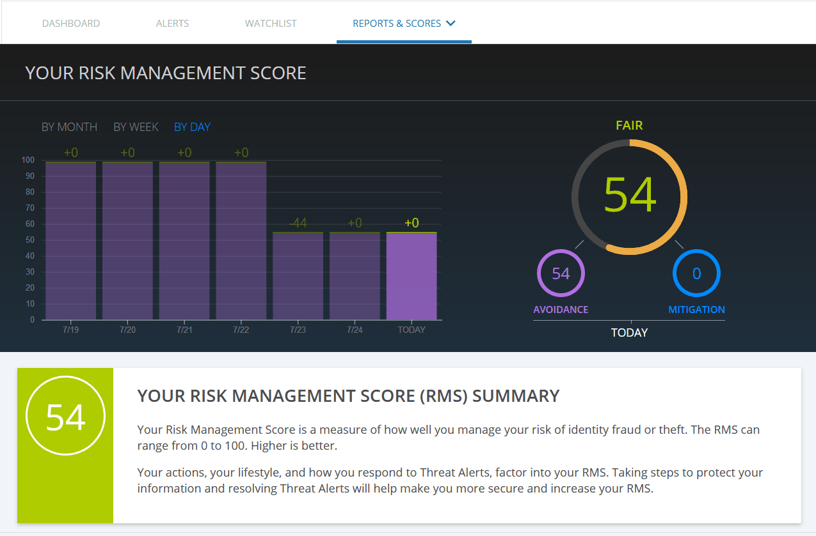Viewport: 816px width, 536px height.
Task: Select the 7/20 bar in the chart
Action: click(127, 240)
